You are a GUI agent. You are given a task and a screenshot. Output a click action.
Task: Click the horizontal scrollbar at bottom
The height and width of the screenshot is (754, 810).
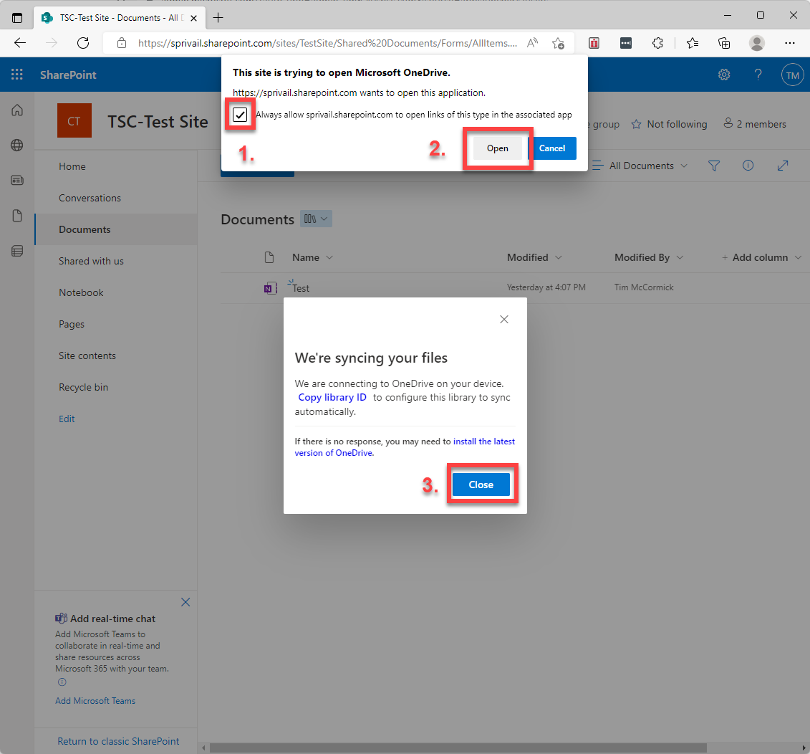(458, 748)
